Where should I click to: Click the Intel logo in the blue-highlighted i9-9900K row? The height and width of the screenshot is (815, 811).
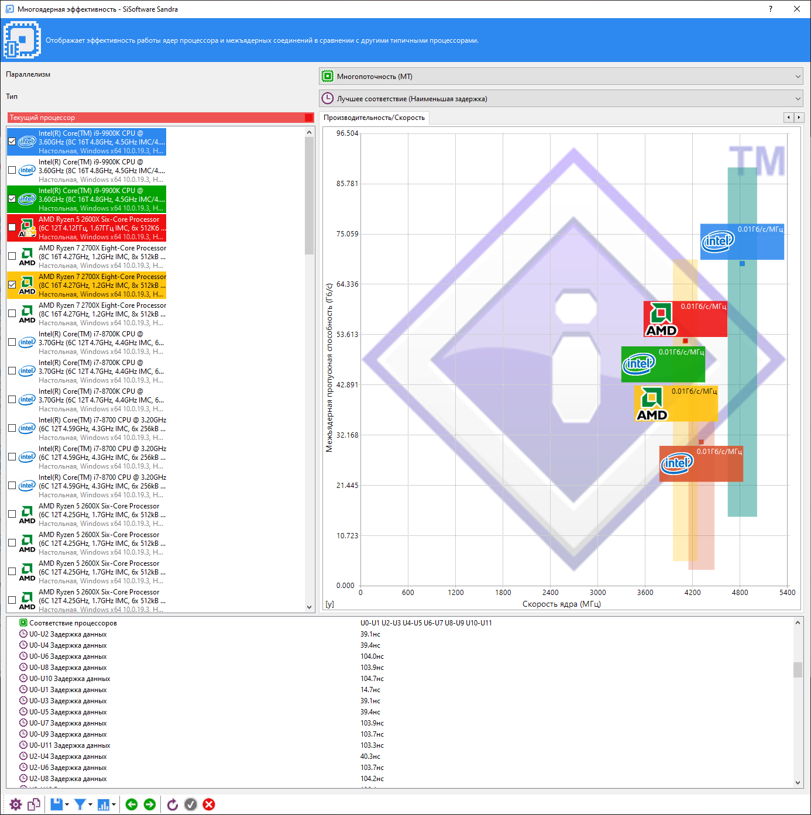coord(27,142)
